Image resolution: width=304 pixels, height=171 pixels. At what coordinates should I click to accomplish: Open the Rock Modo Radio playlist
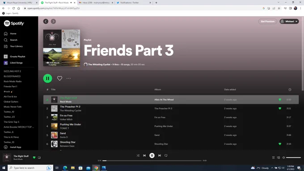pyautogui.click(x=13, y=81)
